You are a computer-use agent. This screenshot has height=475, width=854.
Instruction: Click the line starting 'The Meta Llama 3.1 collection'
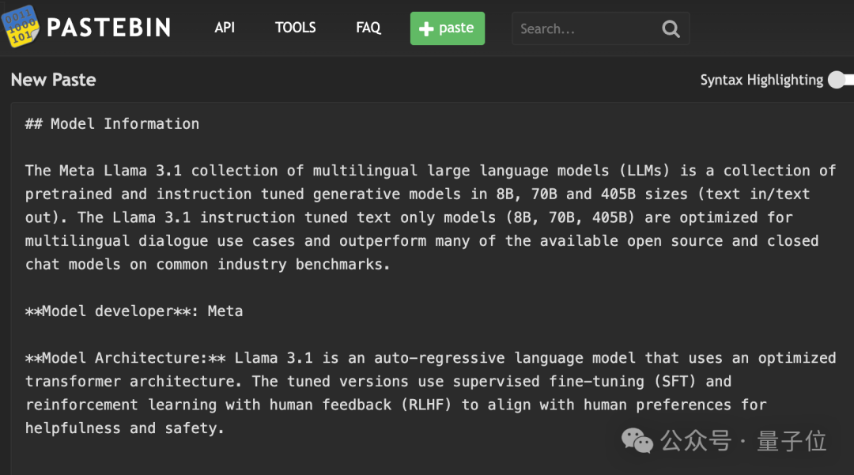tap(430, 171)
